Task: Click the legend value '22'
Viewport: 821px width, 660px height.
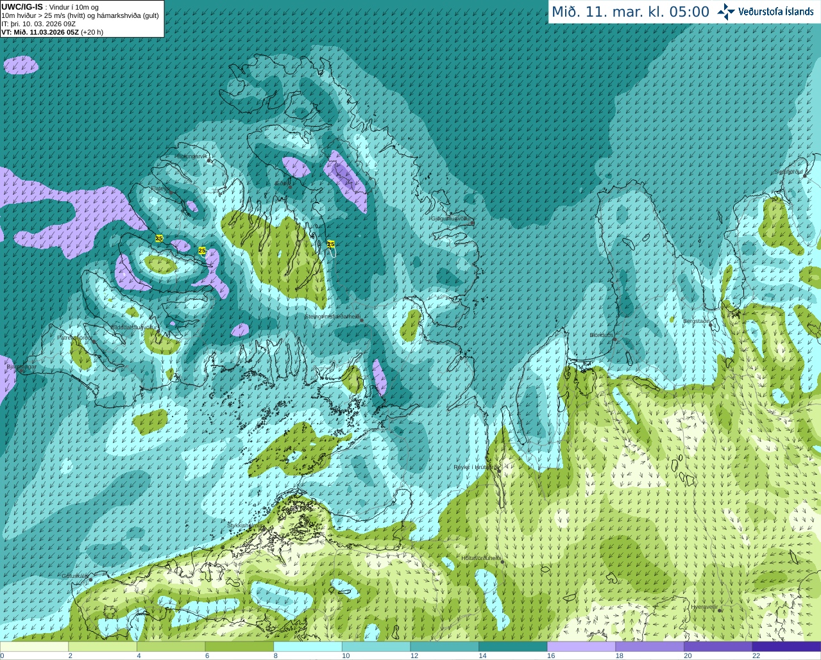Action: [756, 656]
